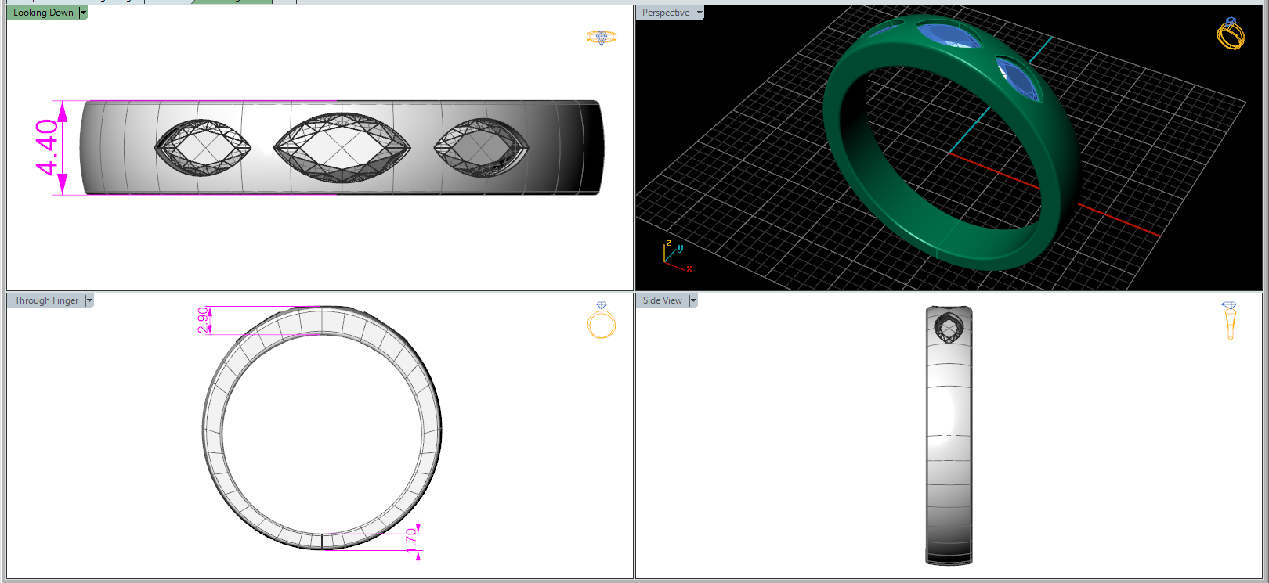Open the Through Finger viewport dropdown arrow
Screen dimensions: 1269x583
(89, 300)
